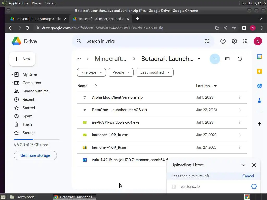
Task: Click the New button
Action: coord(22,59)
